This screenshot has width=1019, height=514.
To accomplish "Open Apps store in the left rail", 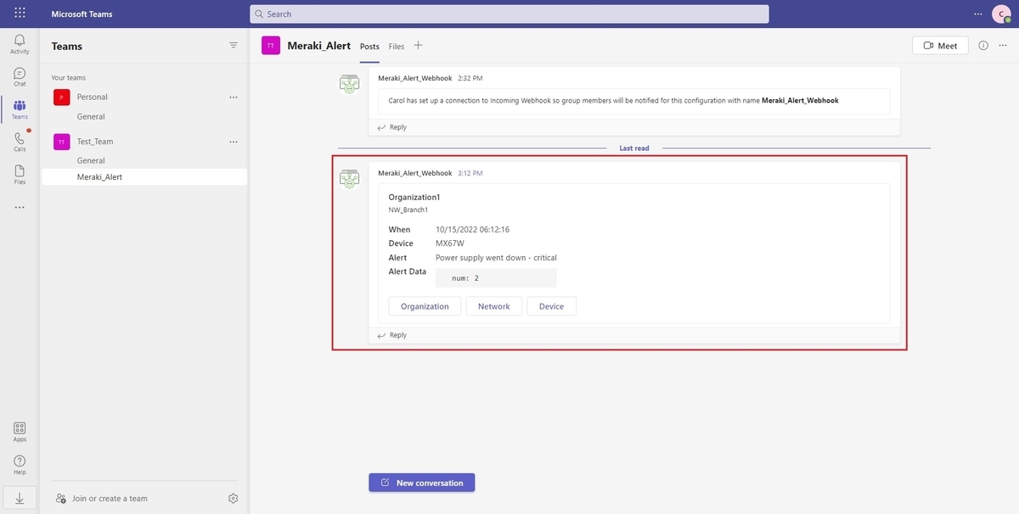I will 20,432.
